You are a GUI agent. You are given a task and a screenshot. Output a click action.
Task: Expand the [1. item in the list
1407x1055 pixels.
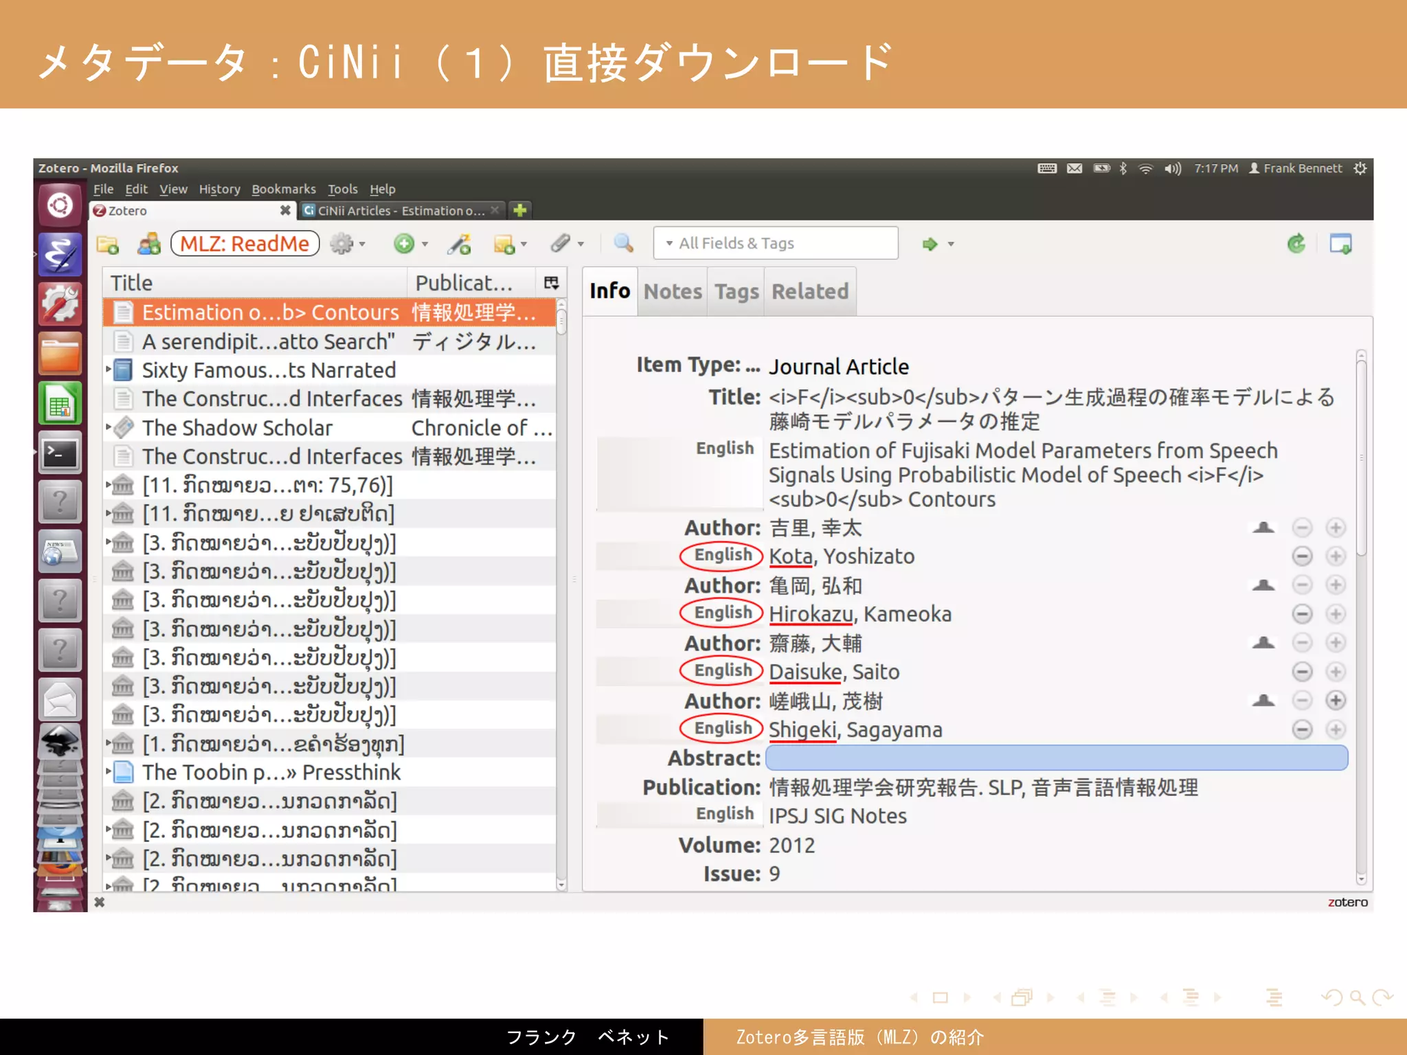click(x=108, y=743)
